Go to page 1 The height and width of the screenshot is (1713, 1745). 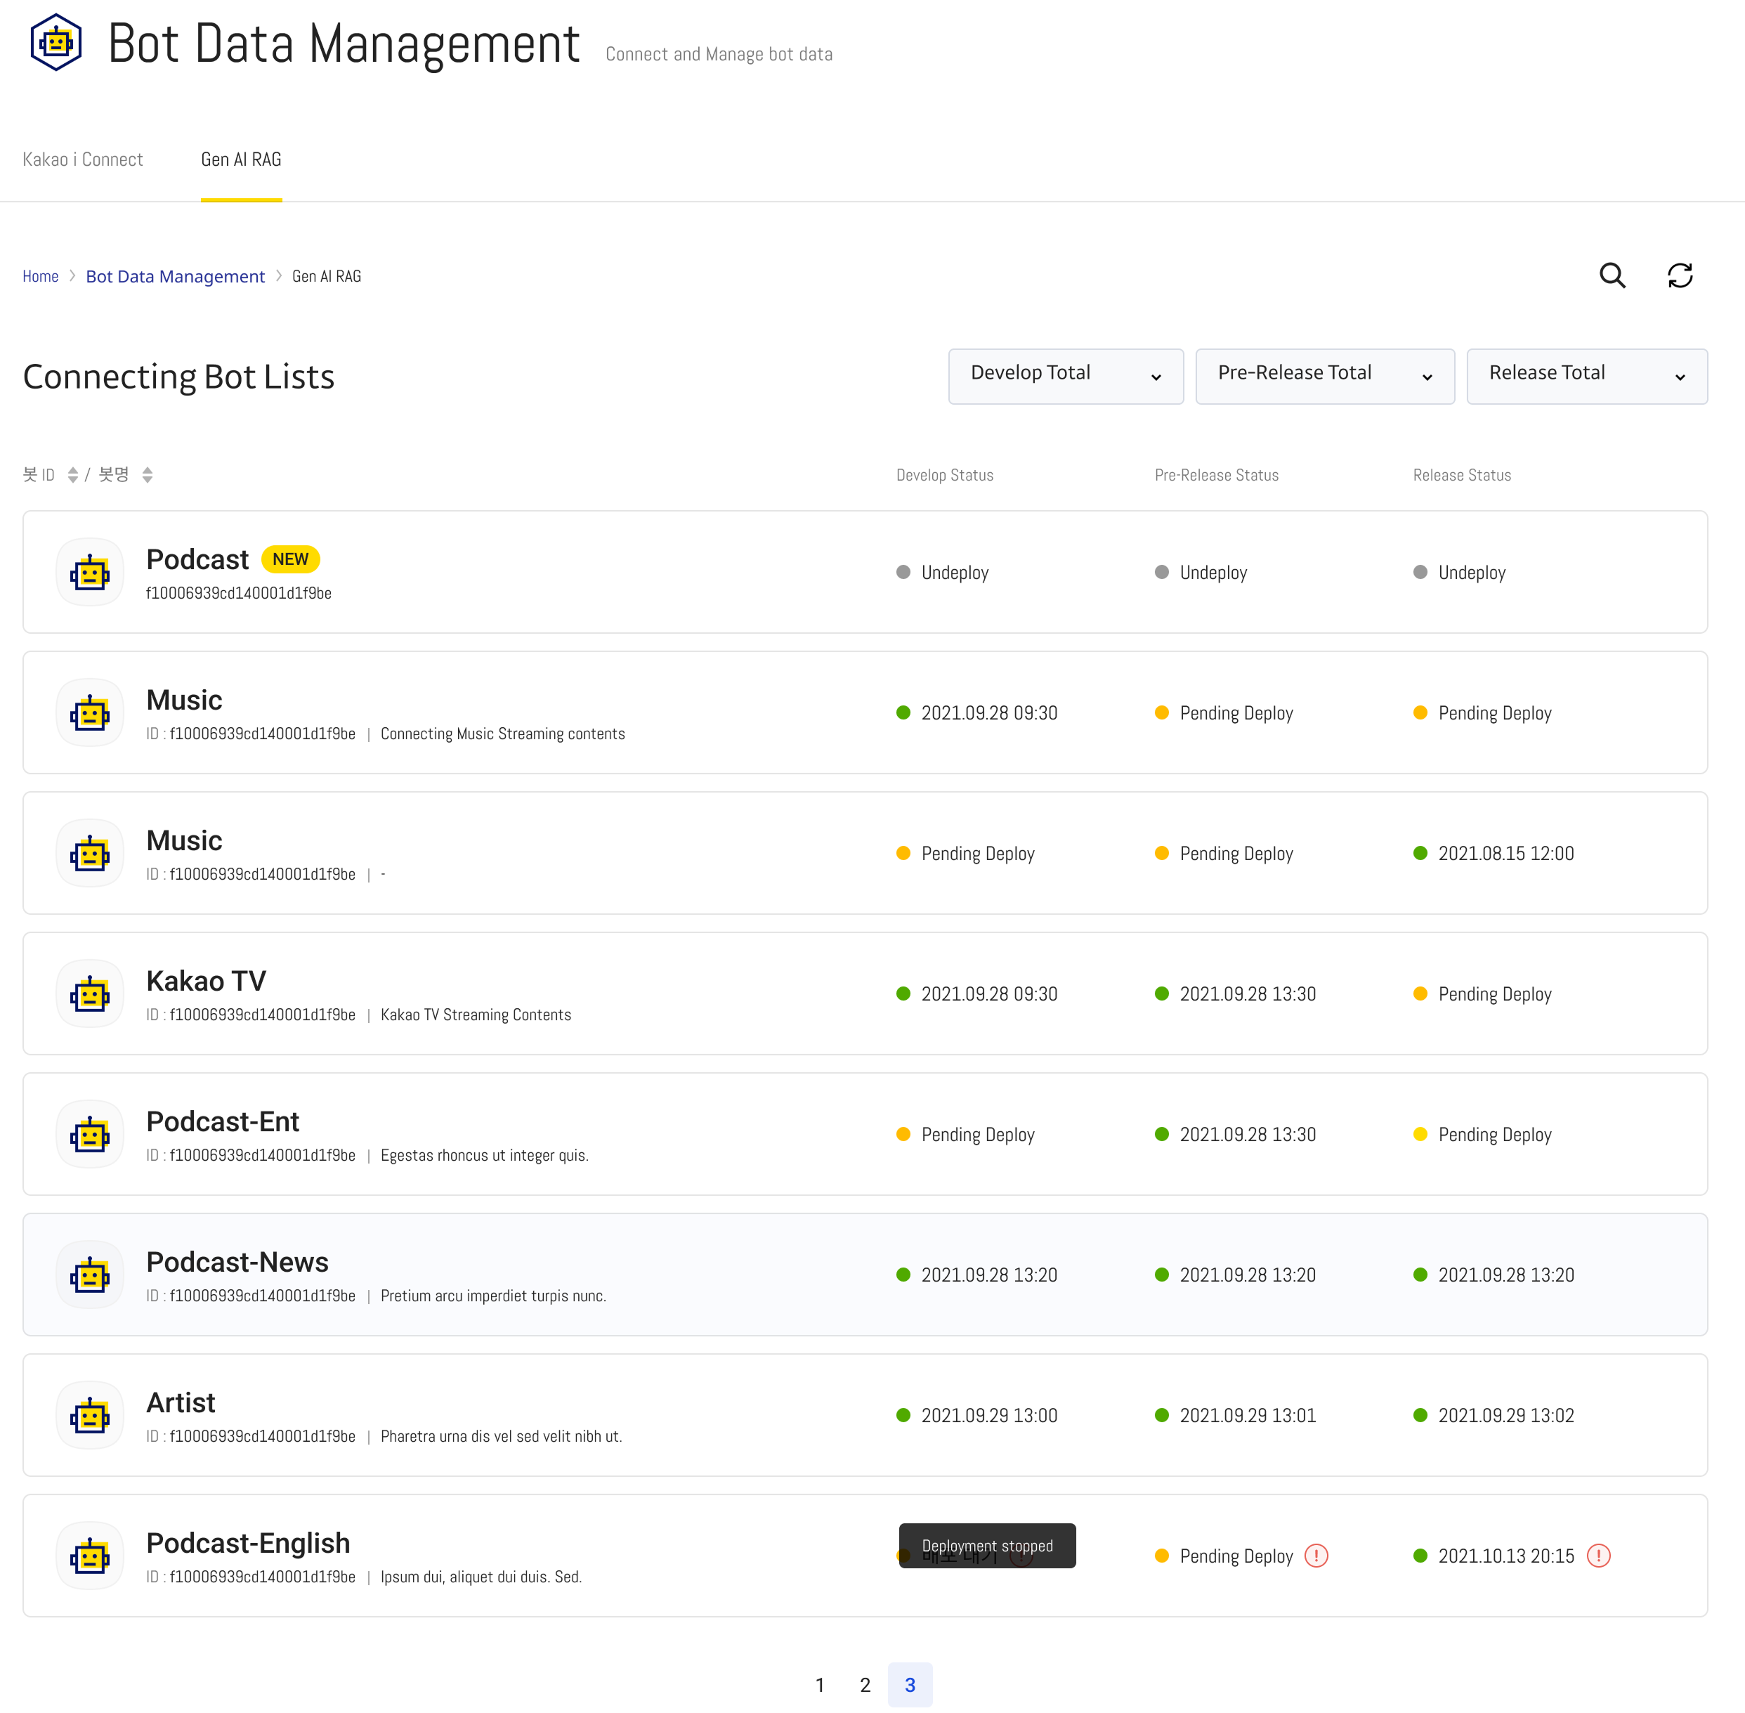819,1684
